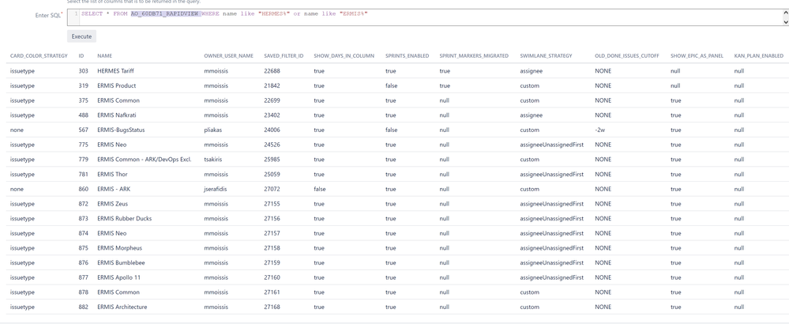Click the ID cell 860

83,189
